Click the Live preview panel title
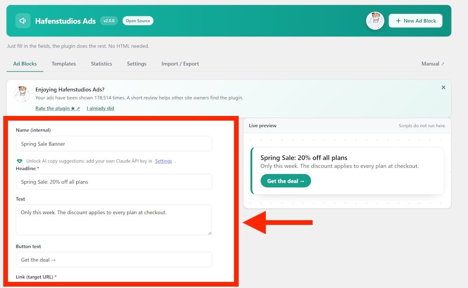Viewport: 468px width, 288px height. [263, 125]
